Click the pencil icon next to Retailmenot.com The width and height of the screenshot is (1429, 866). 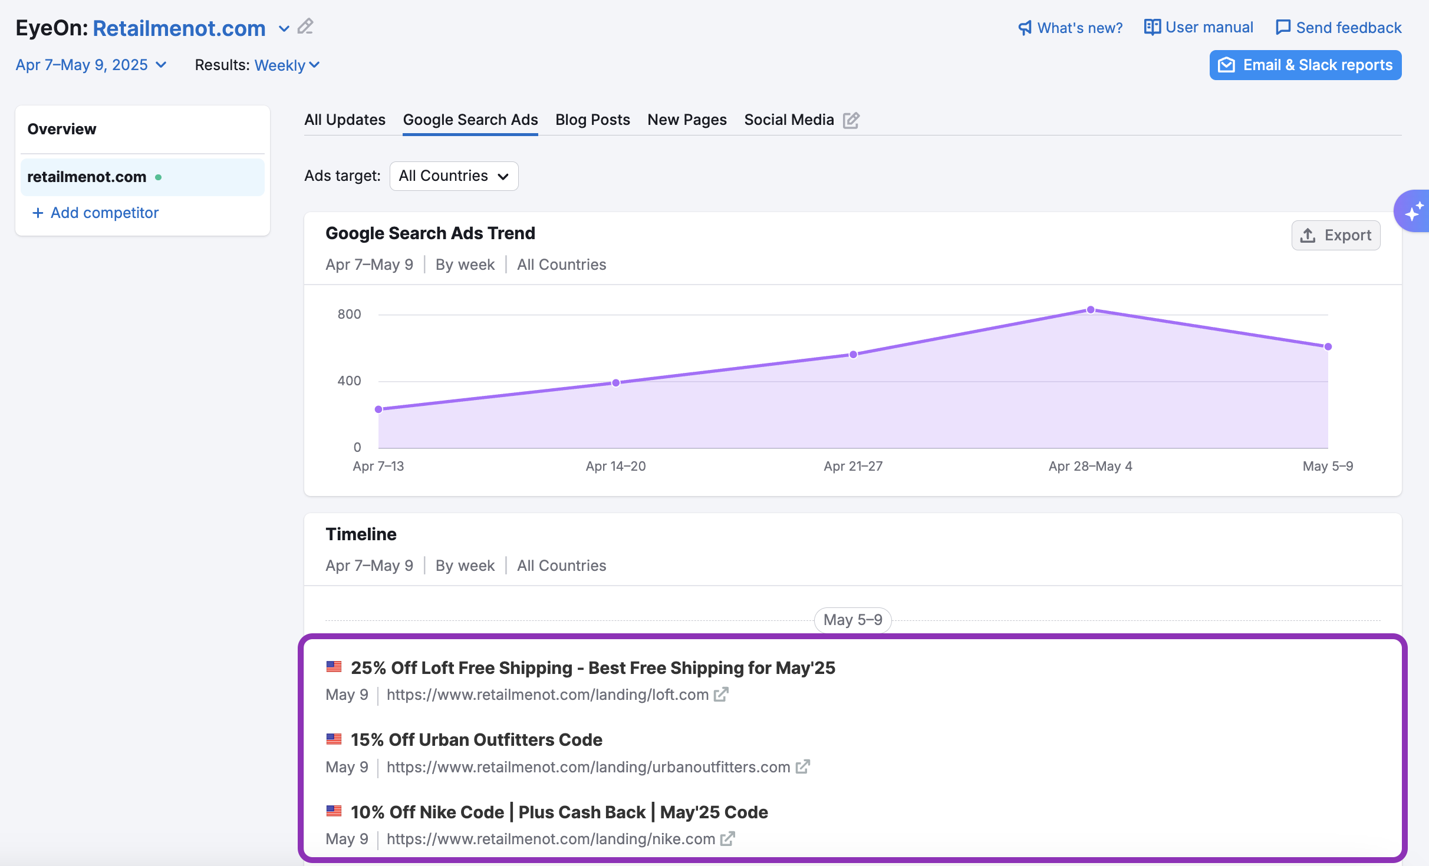pyautogui.click(x=305, y=27)
